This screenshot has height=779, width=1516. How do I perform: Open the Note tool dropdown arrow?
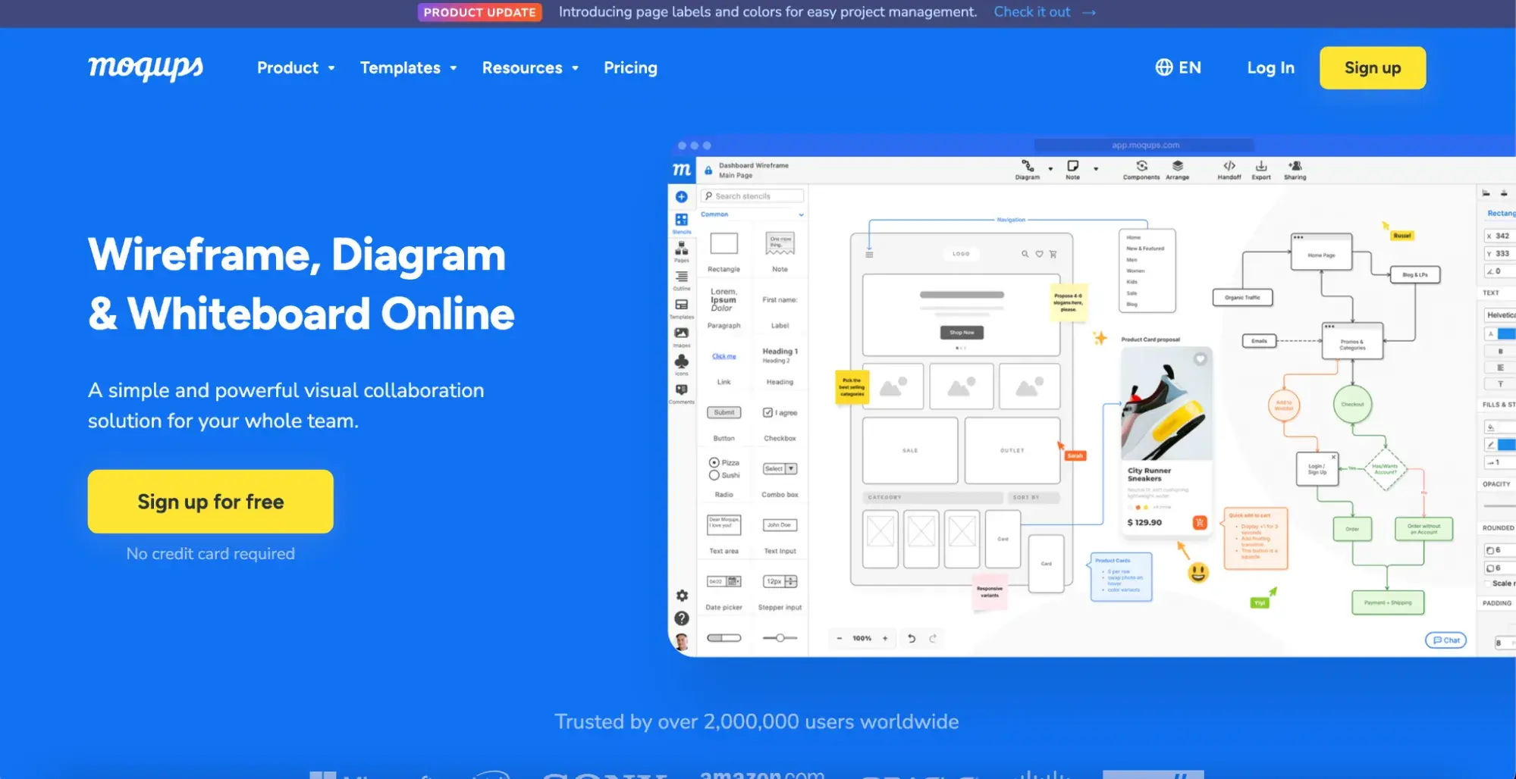pos(1096,169)
